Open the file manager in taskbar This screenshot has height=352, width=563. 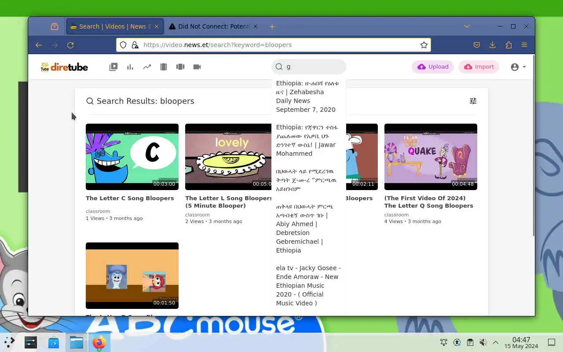[x=77, y=342]
